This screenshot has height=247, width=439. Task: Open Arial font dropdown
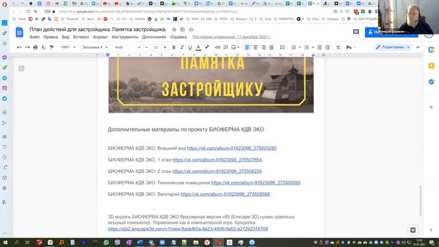[128, 47]
